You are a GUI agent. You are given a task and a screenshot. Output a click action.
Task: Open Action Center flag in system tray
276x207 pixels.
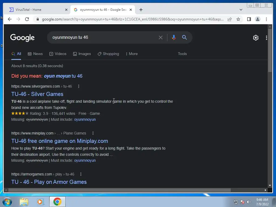[x=242, y=202]
